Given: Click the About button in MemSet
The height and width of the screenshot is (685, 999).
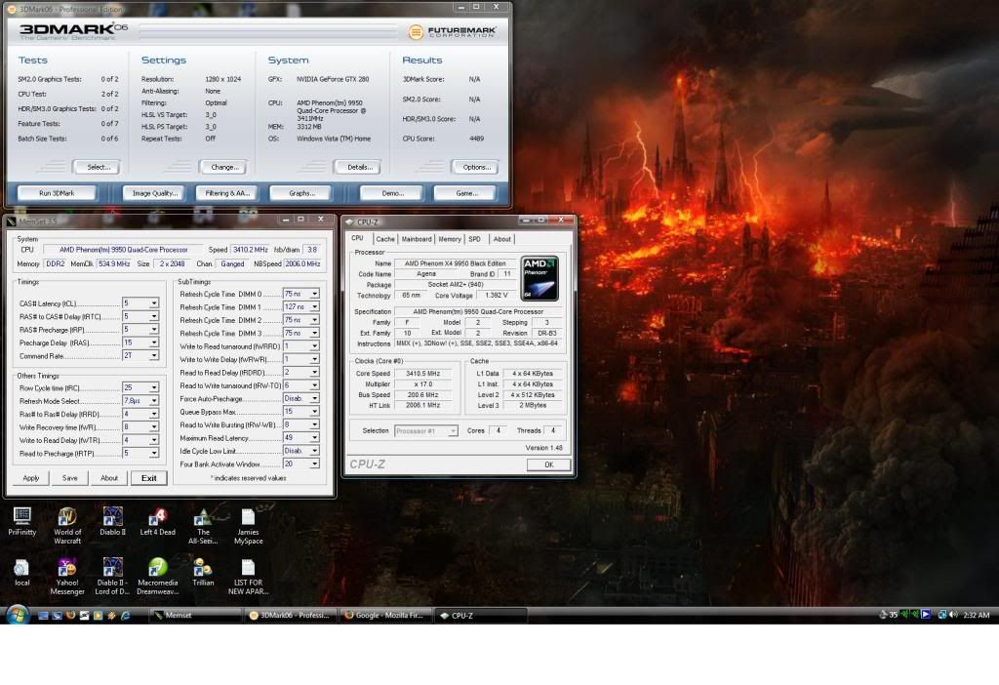Looking at the screenshot, I should coord(109,478).
